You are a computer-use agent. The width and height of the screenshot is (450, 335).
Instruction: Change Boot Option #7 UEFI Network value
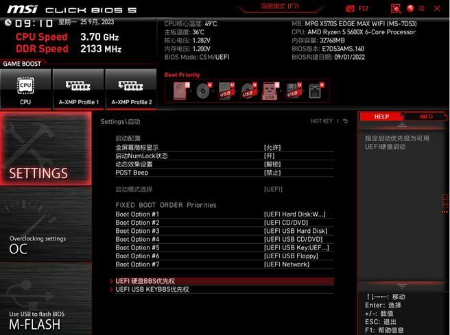[x=287, y=264]
